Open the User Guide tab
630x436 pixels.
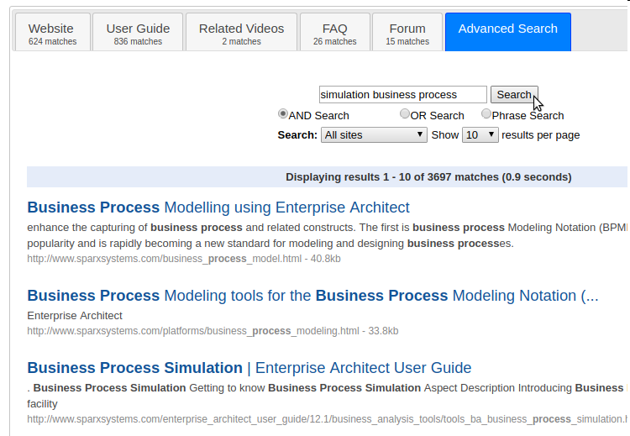138,33
